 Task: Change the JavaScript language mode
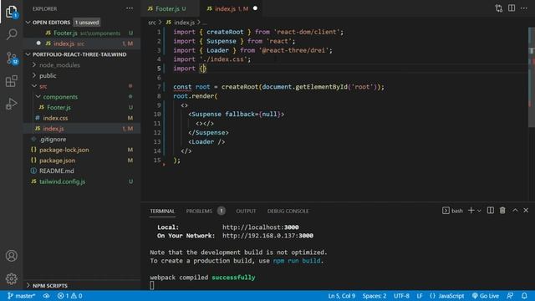pyautogui.click(x=447, y=296)
